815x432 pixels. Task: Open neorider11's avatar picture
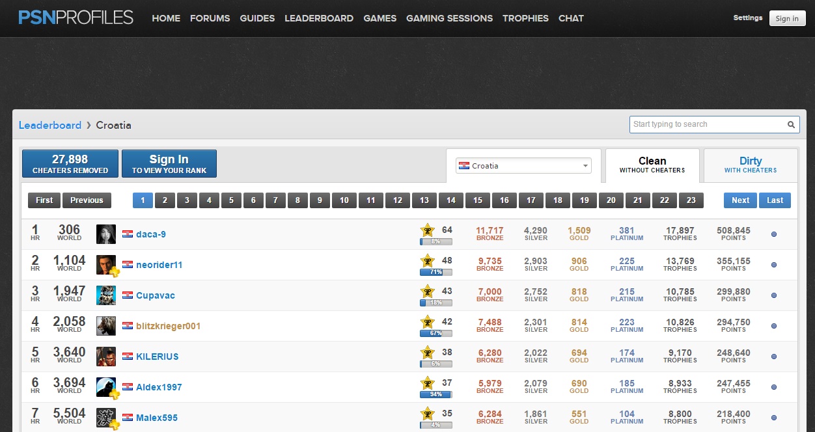click(x=106, y=265)
